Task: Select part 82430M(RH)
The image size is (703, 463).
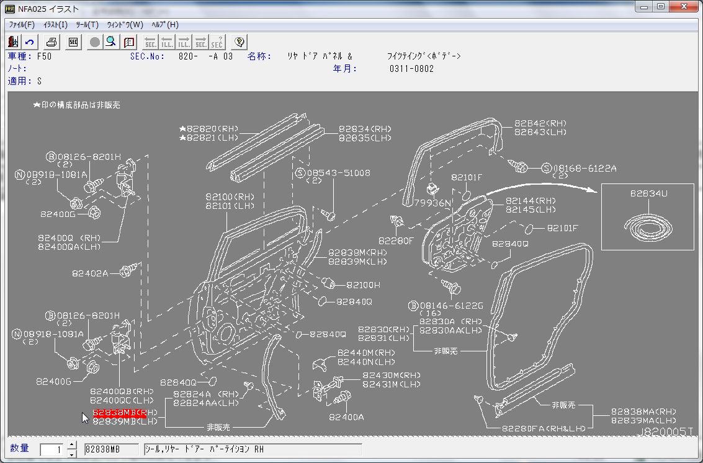Action: (x=392, y=375)
